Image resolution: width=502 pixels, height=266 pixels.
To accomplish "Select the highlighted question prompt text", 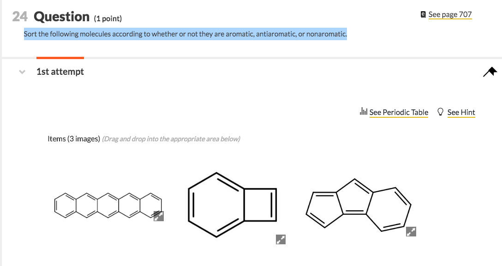I will point(185,34).
